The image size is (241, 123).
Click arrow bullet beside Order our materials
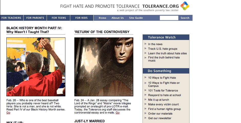click(x=145, y=113)
